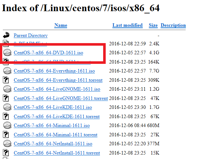Click disc icon beside Everything-1611.iso

[x=7, y=71]
